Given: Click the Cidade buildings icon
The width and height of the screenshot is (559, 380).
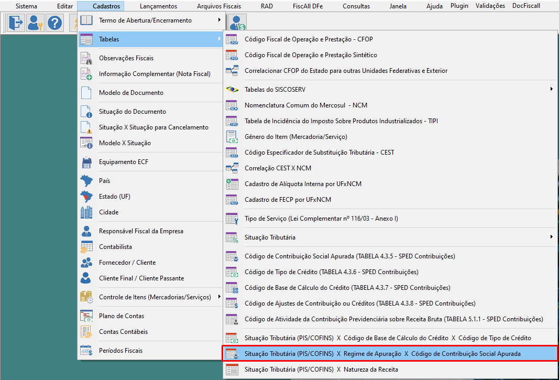Looking at the screenshot, I should [86, 212].
